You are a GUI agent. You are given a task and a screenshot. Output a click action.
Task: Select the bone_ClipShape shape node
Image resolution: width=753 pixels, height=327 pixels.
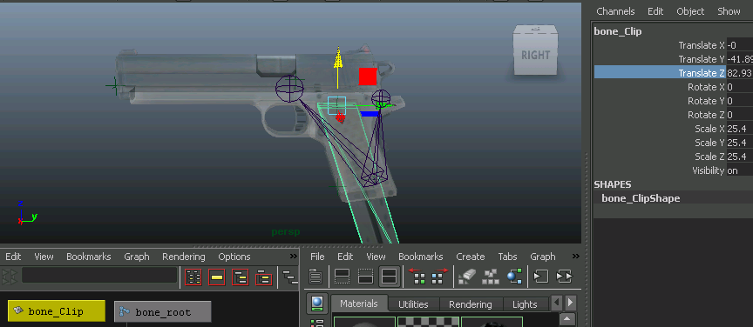[641, 198]
